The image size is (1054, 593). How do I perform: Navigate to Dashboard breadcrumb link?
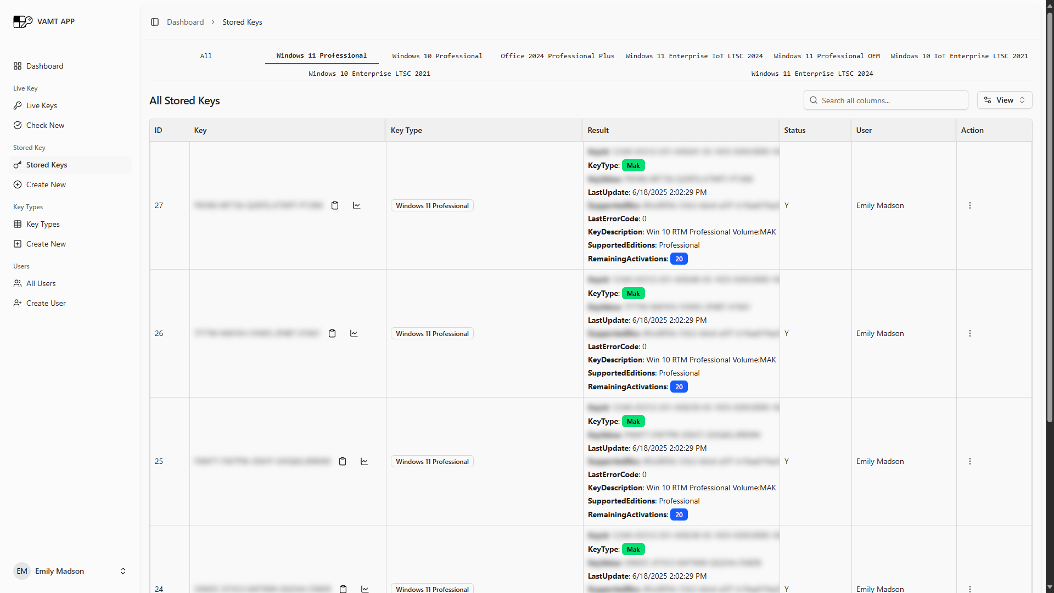[185, 22]
